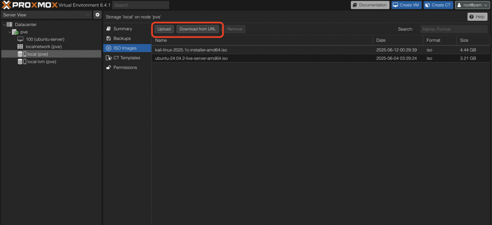Viewport: 492px width, 225px height.
Task: Click the Create VM monitor icon
Action: click(x=396, y=5)
